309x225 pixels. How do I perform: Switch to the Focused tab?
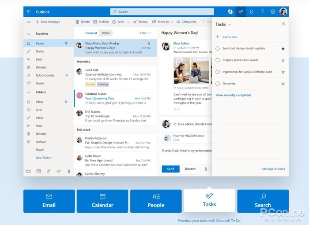[91, 33]
